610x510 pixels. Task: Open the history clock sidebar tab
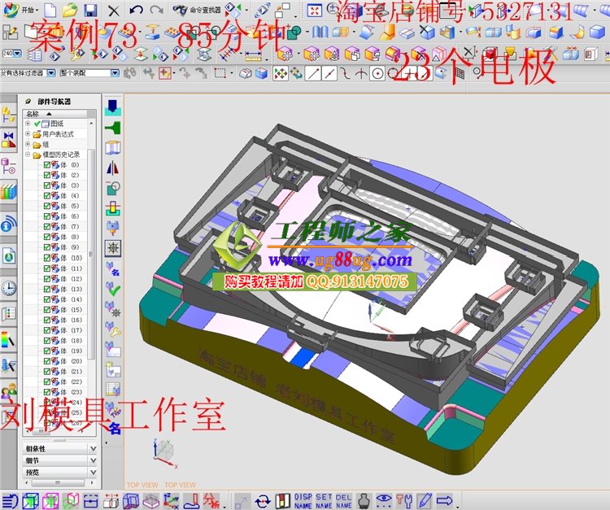(x=9, y=287)
